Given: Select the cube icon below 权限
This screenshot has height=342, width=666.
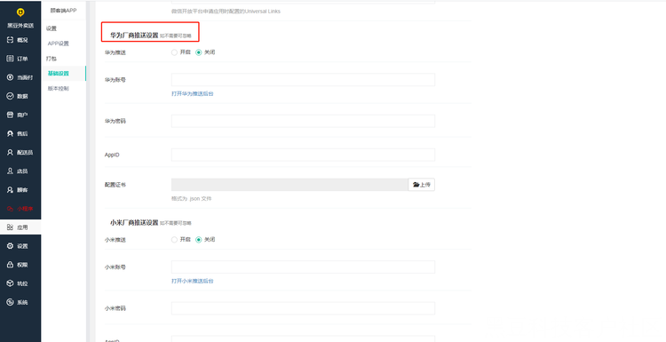Looking at the screenshot, I should point(10,283).
